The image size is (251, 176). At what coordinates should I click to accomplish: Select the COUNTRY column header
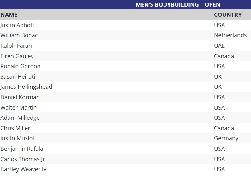(x=228, y=15)
